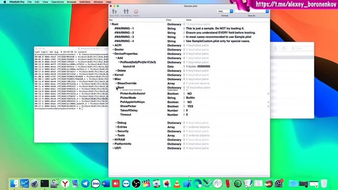Expand the Delete dictionary row
Image resolution: width=338 pixels, height=190 pixels.
click(x=116, y=71)
